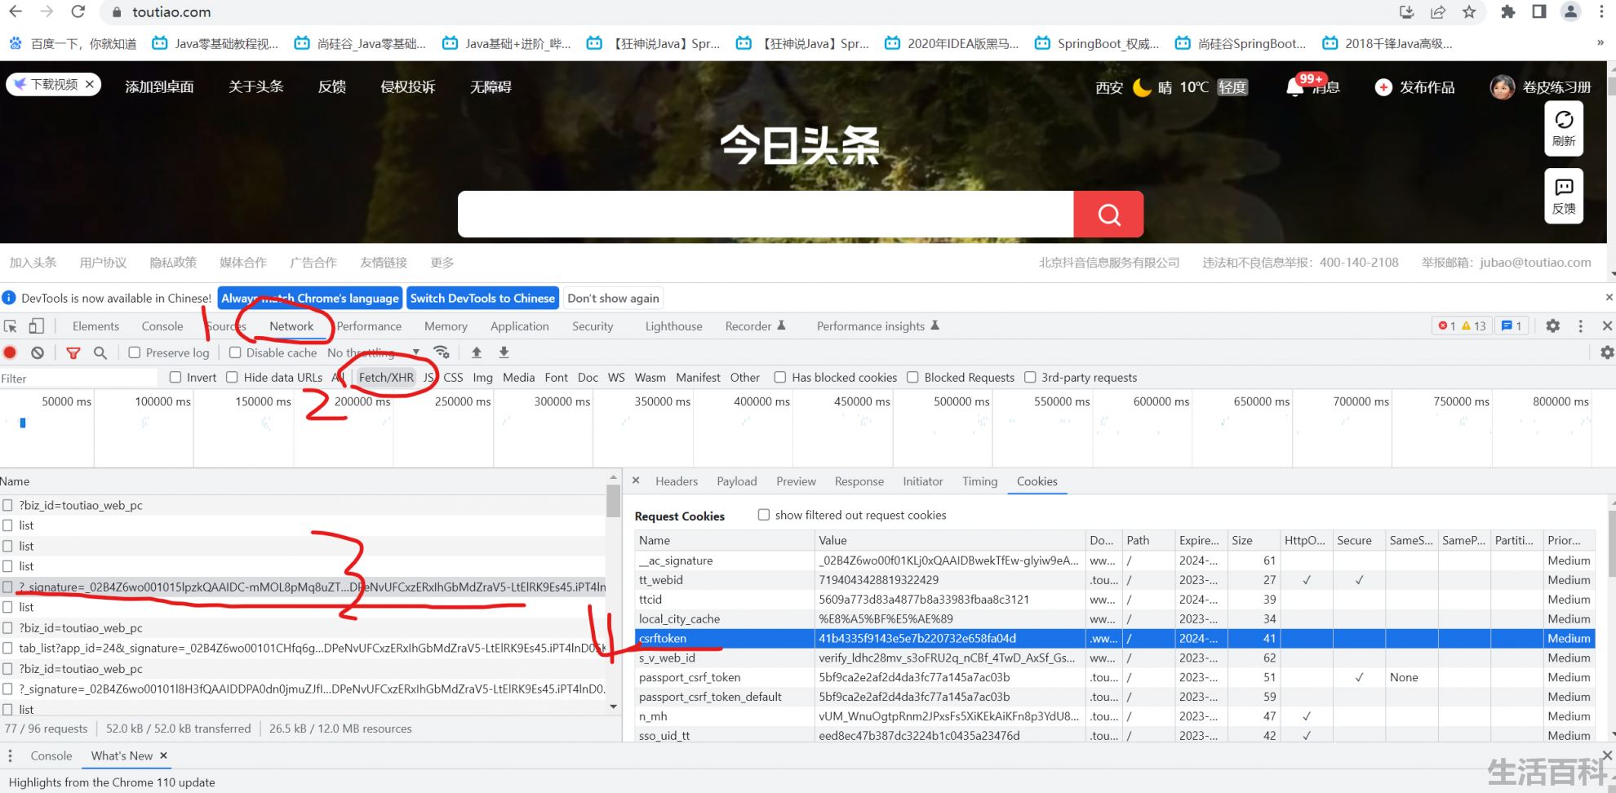Click into the Toutiao search input box
1616x793 pixels.
coord(766,215)
